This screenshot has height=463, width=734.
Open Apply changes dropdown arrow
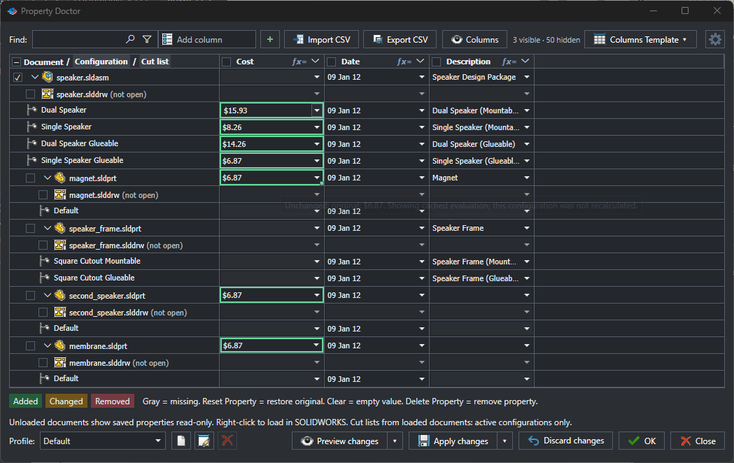pyautogui.click(x=504, y=441)
